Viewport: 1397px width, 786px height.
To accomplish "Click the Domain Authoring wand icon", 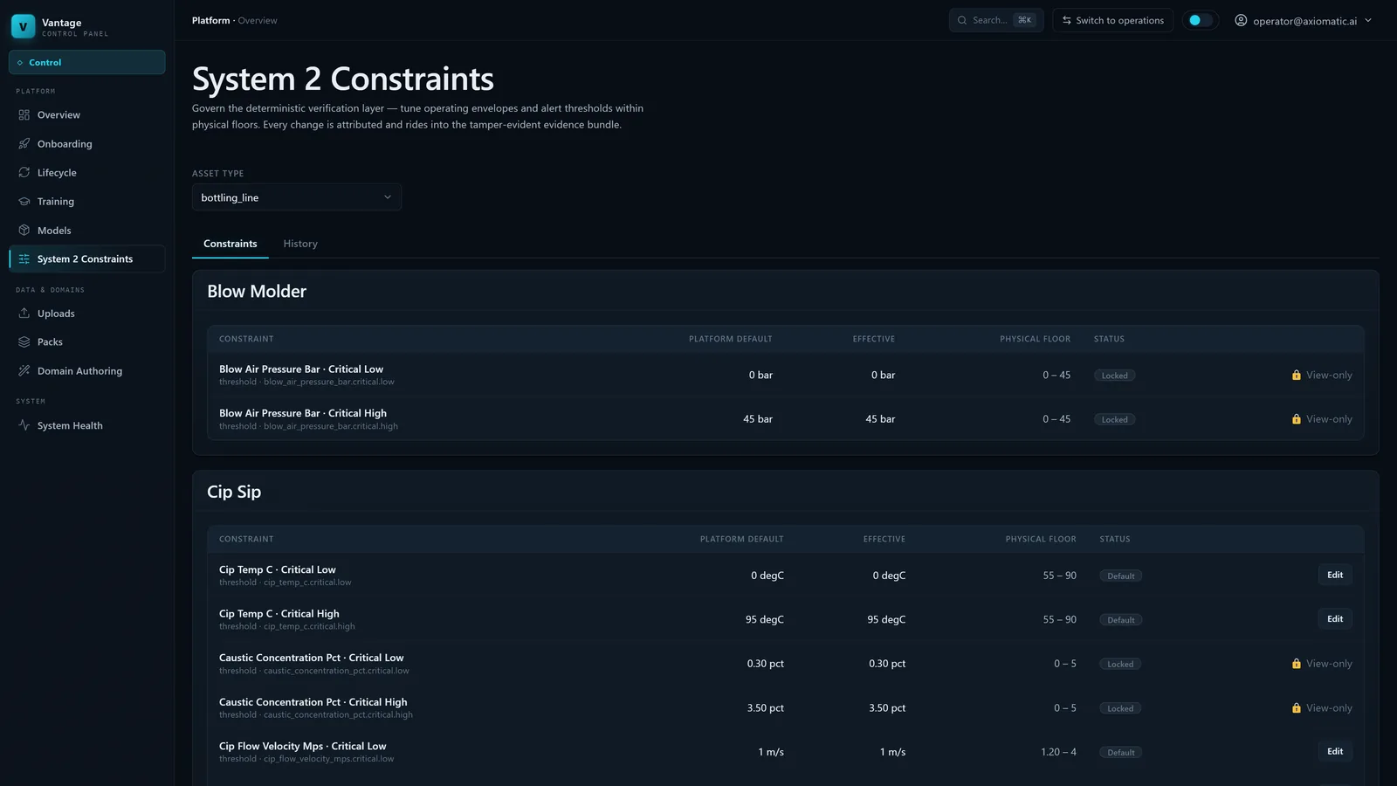I will [x=24, y=371].
